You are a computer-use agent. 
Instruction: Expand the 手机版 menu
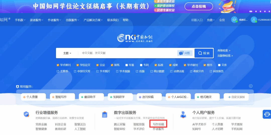20,20
